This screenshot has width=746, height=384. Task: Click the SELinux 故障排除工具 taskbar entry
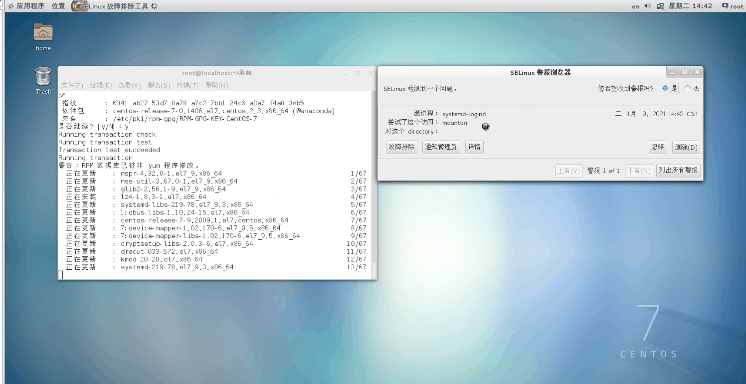[114, 6]
